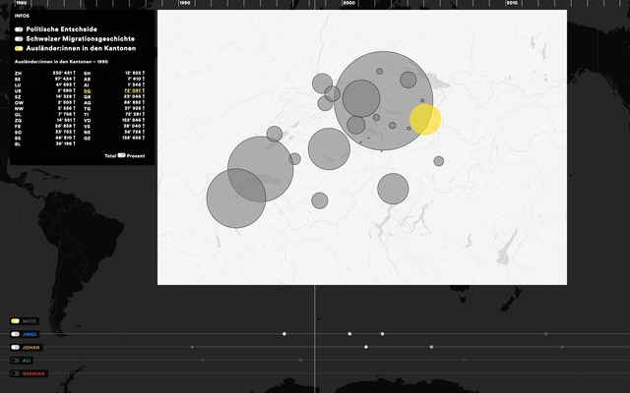
Task: Toggle the JINSU voice switch
Action: click(15, 334)
